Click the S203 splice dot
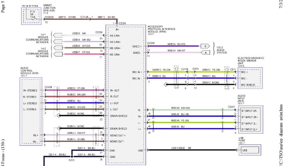The height and width of the screenshot is (166, 283). [72, 157]
